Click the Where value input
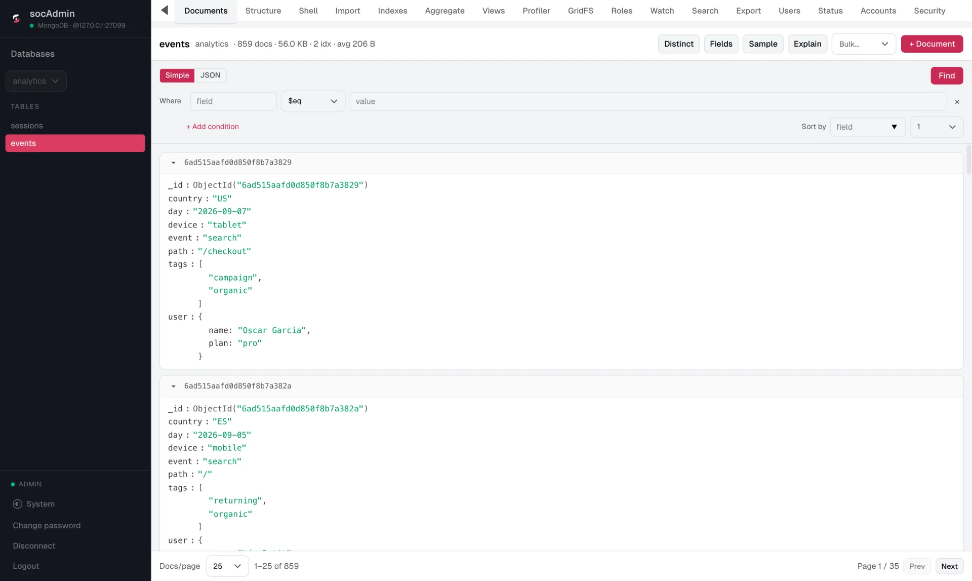Image resolution: width=972 pixels, height=581 pixels. click(647, 101)
